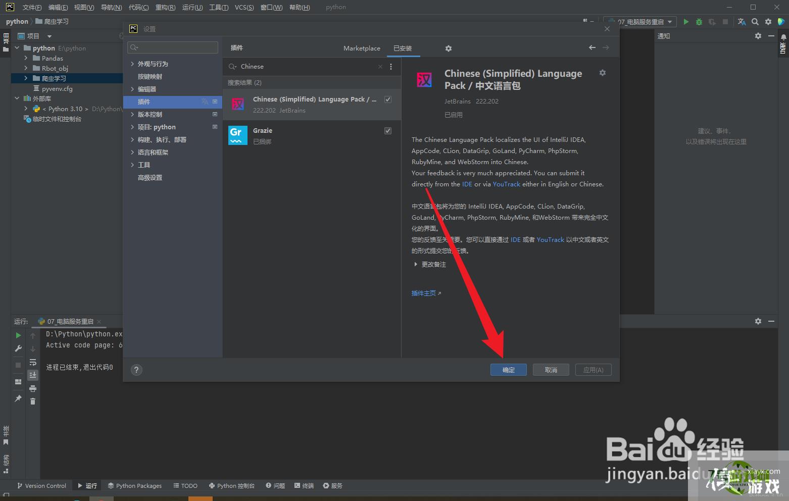This screenshot has width=789, height=501.
Task: Clear the console with the trash icon
Action: pyautogui.click(x=33, y=402)
